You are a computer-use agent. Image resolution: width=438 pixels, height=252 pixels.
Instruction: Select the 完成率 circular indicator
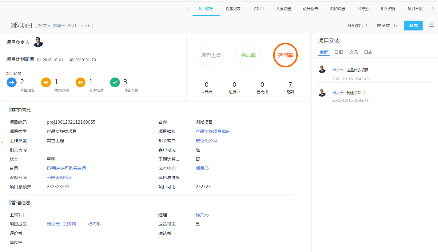(248, 55)
